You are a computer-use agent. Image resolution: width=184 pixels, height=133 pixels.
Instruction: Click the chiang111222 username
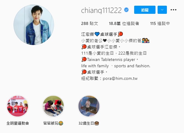[x=101, y=10]
